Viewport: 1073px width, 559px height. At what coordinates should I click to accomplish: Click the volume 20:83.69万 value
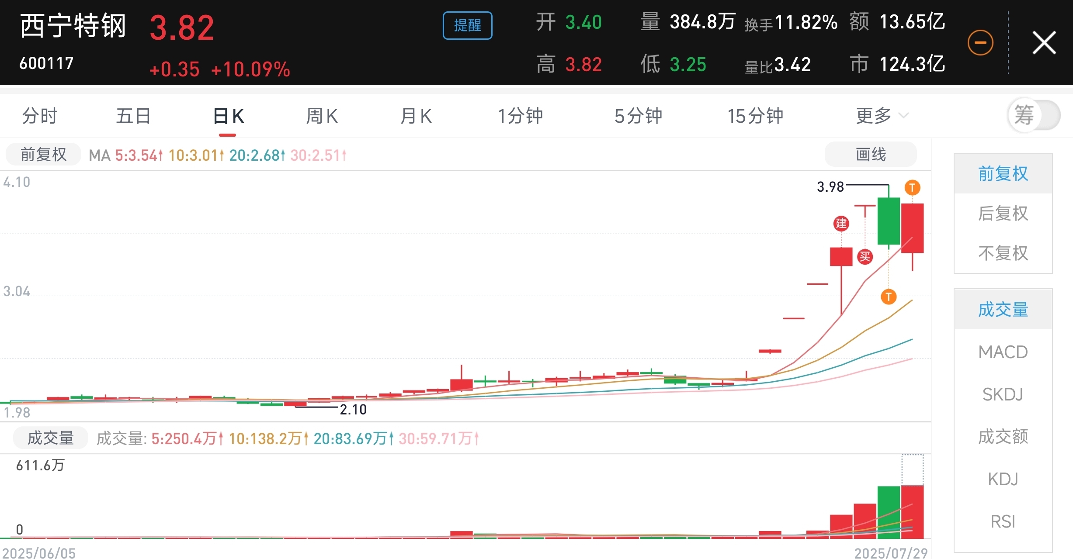coord(354,438)
